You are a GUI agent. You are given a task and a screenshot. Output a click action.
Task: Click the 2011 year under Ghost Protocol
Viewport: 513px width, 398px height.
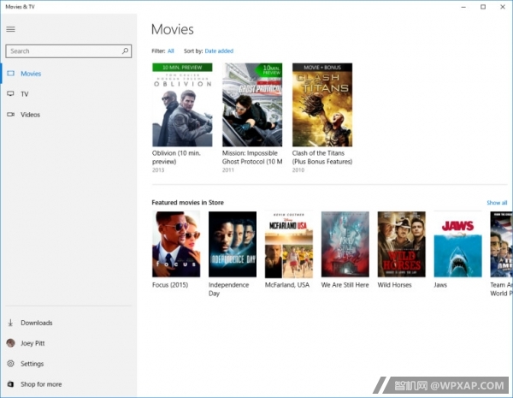point(228,170)
